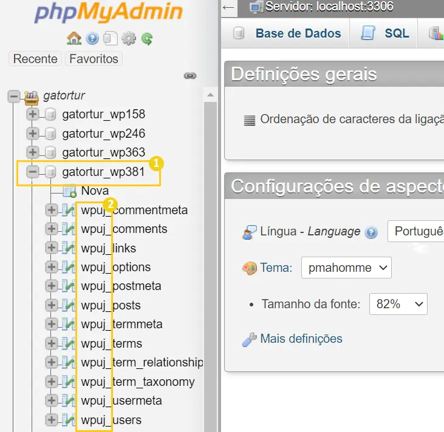Viewport: 444px width, 432px height.
Task: Open the wpuj_posts table link
Action: tap(111, 306)
